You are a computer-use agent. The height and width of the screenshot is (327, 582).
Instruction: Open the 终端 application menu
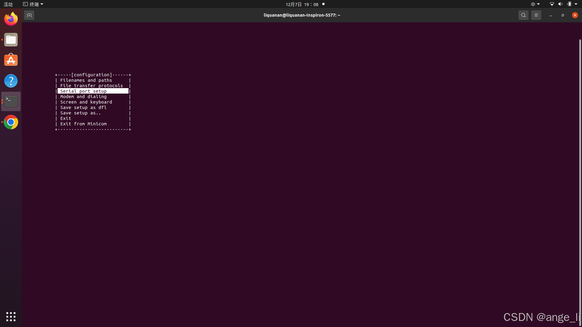point(33,4)
